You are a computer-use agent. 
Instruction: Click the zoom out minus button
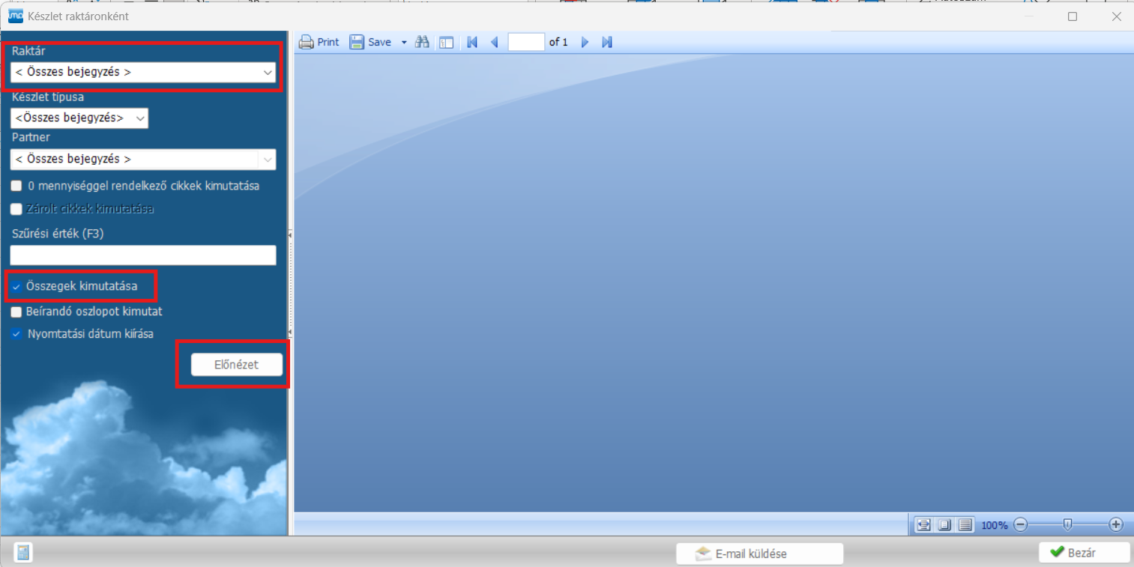[x=1020, y=525]
